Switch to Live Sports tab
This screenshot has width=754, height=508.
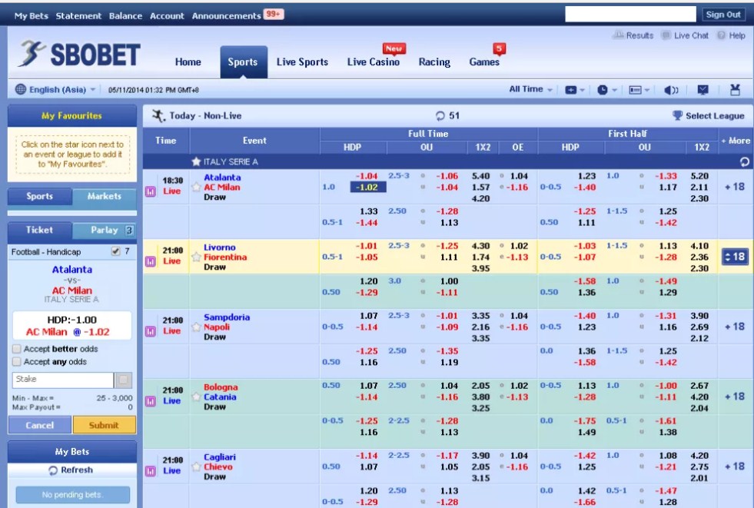click(302, 62)
